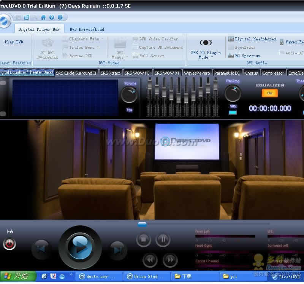Screen dimensions: 304x284
Task: Click Equalizer item in DVD Audio group
Action: click(242, 47)
